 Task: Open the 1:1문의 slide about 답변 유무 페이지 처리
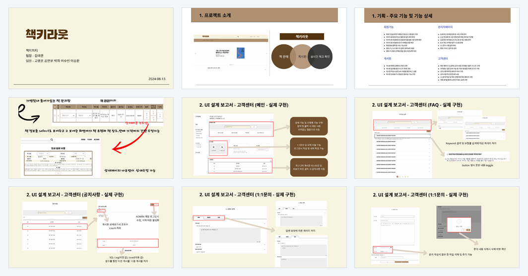click(264, 227)
